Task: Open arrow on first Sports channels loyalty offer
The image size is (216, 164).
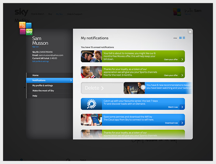Action: (x=182, y=75)
